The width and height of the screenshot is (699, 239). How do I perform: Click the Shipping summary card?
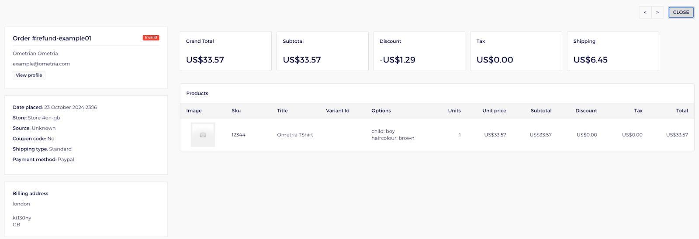tap(612, 51)
